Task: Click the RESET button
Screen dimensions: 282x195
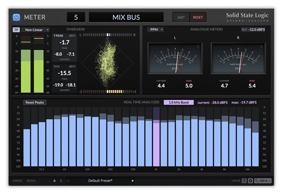Action: click(198, 17)
